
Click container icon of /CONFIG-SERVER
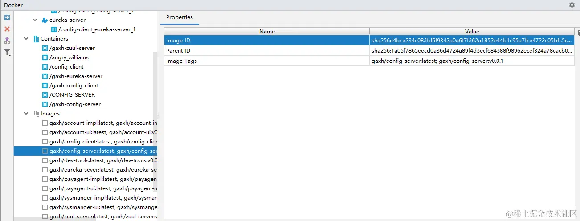(45, 95)
